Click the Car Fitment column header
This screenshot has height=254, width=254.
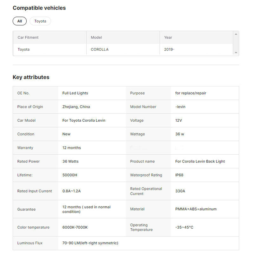pos(28,37)
